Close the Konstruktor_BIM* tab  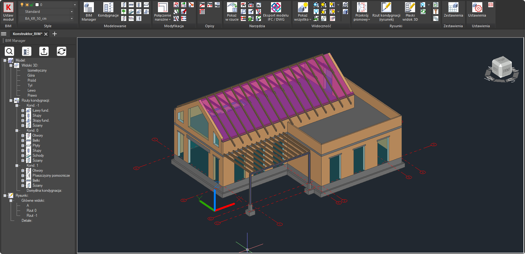coord(46,34)
